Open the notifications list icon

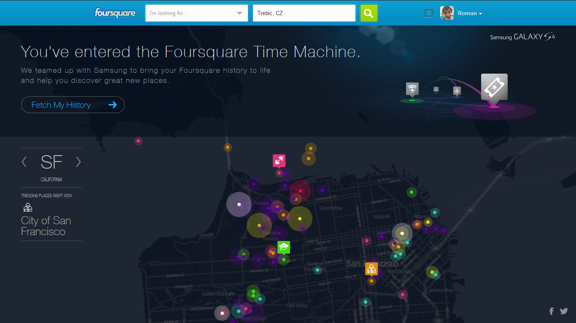pyautogui.click(x=428, y=13)
